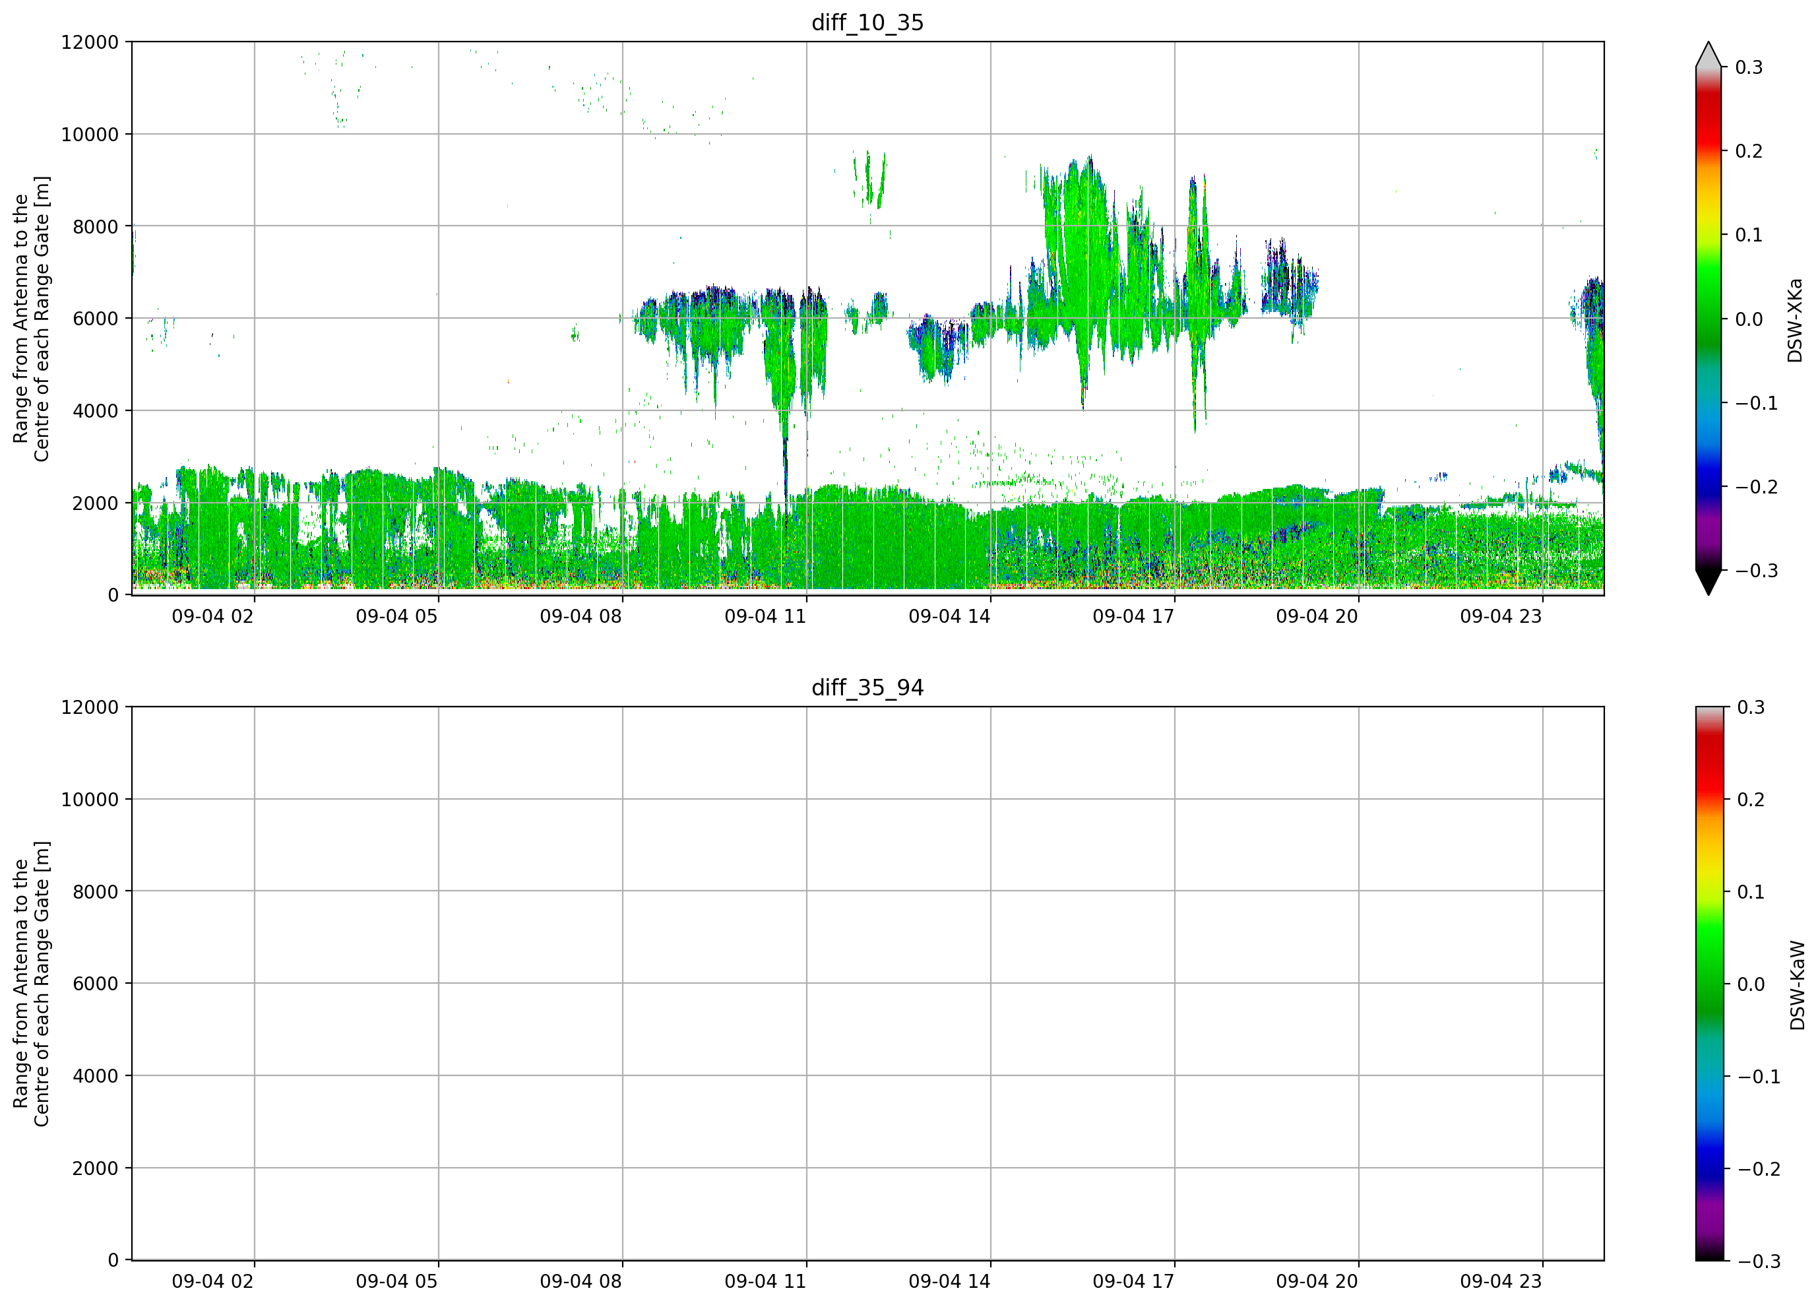
Task: Click the lower black arrow of DSW-XKa colorbar
Action: [1709, 583]
